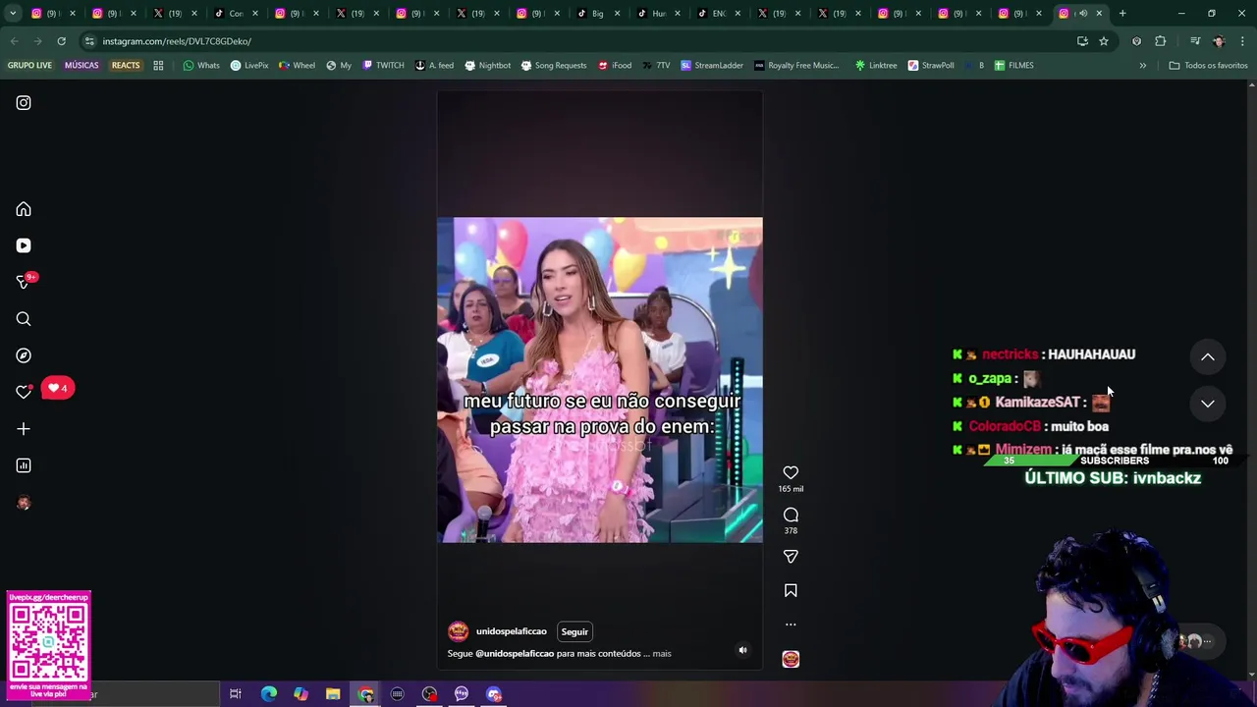
Task: Switch to the Hun tab
Action: point(660,13)
